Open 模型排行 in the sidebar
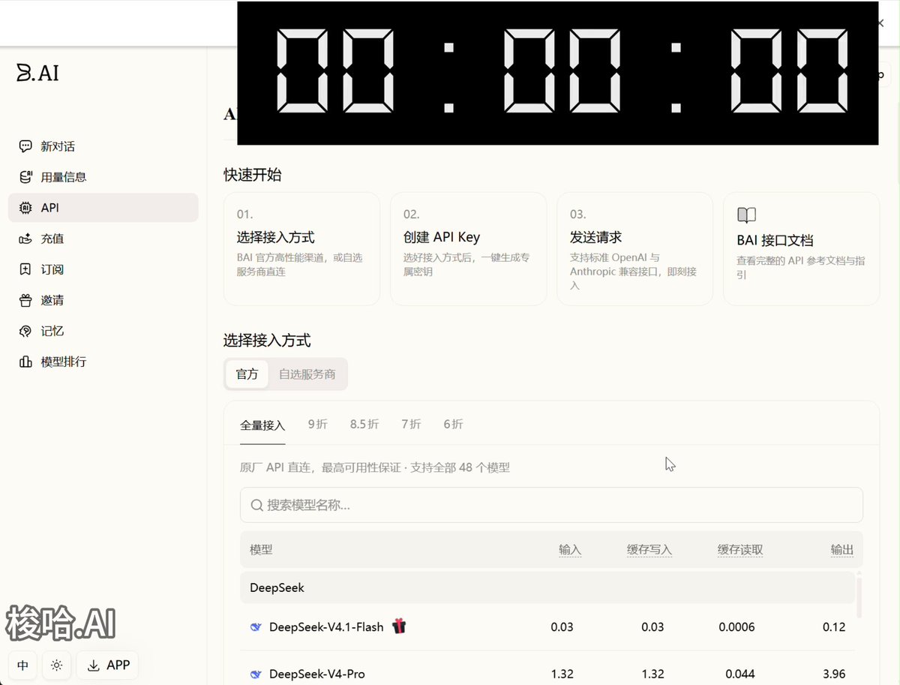The image size is (900, 685). point(103,362)
